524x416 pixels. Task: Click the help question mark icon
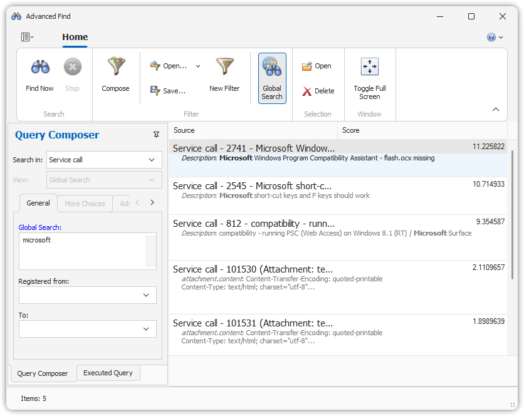tap(491, 37)
